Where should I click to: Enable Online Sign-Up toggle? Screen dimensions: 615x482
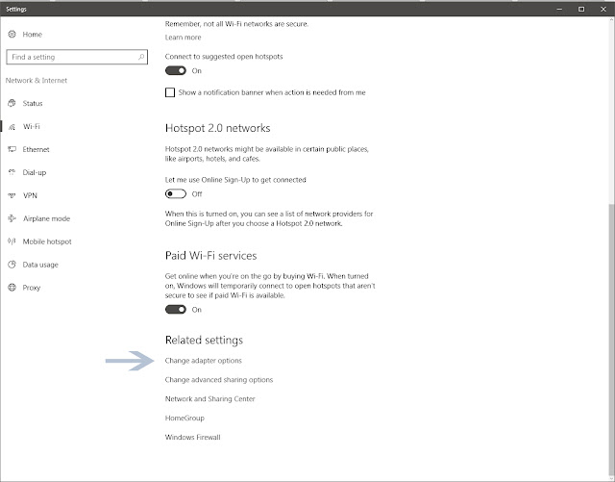(x=175, y=194)
